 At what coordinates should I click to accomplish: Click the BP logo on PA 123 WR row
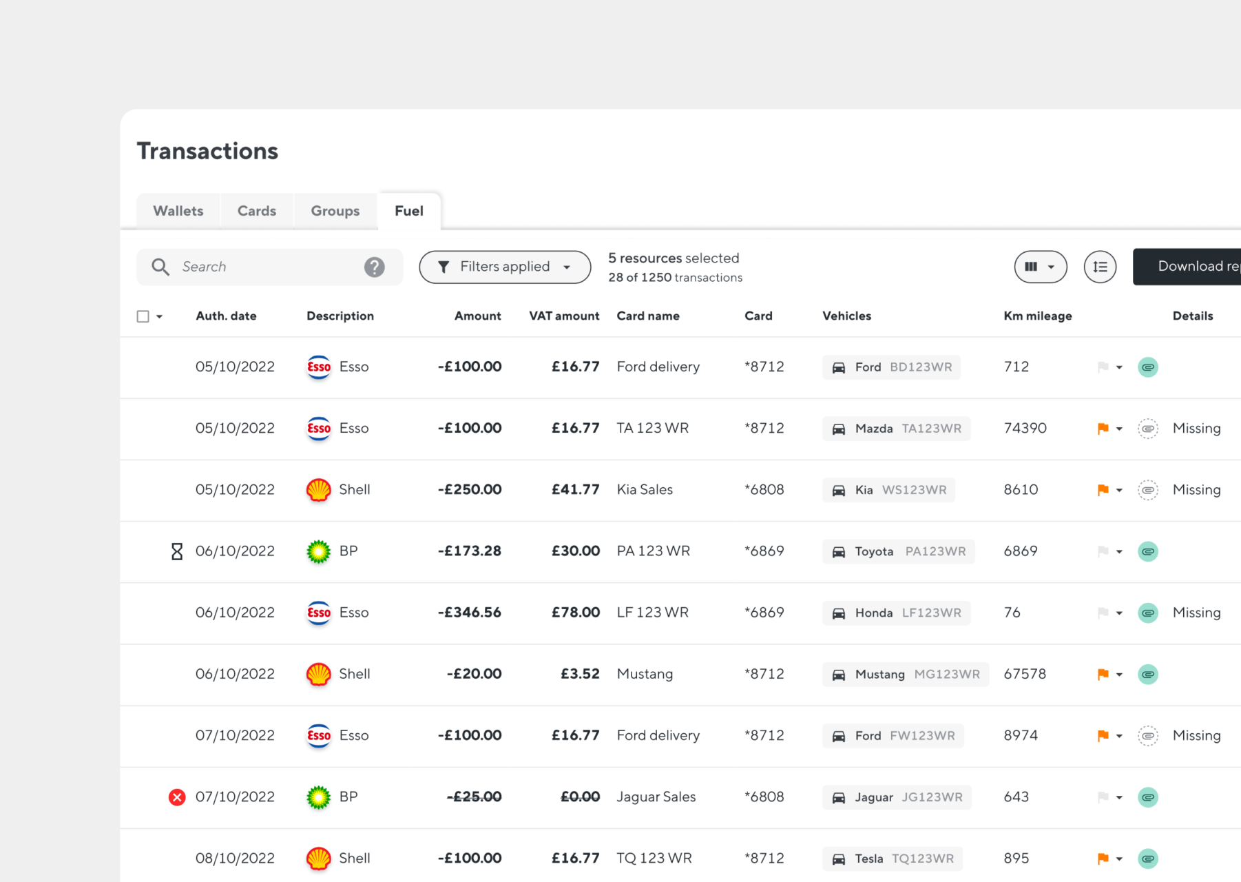point(319,551)
